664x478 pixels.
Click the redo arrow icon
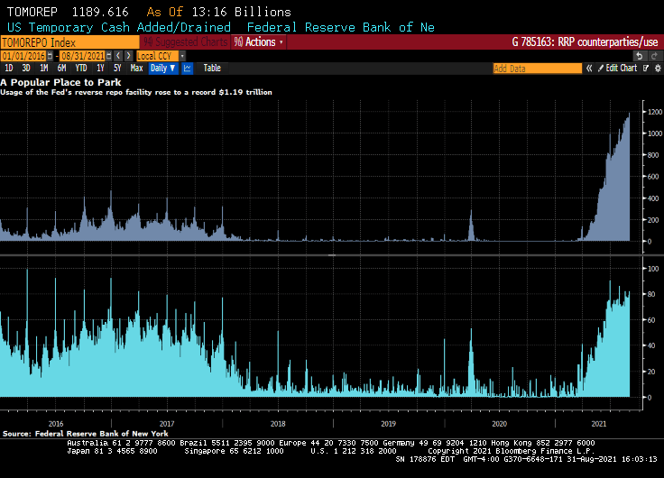pos(652,56)
